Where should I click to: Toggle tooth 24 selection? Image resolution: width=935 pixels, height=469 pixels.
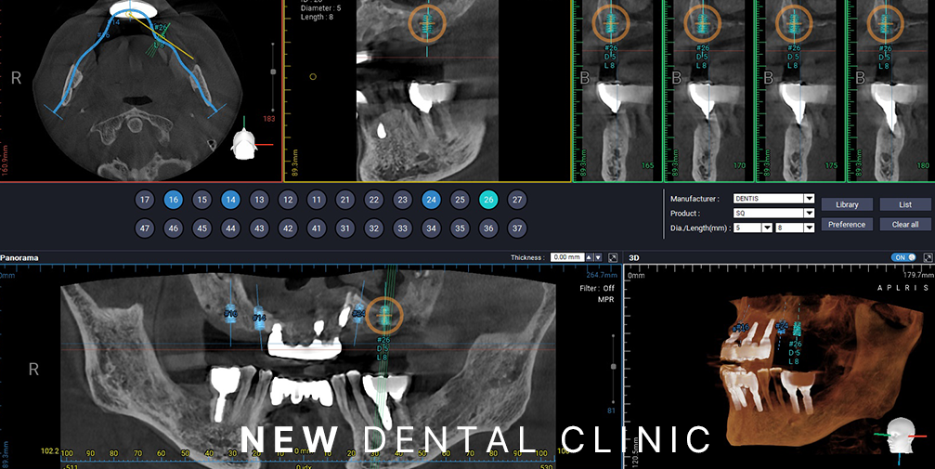pyautogui.click(x=431, y=200)
